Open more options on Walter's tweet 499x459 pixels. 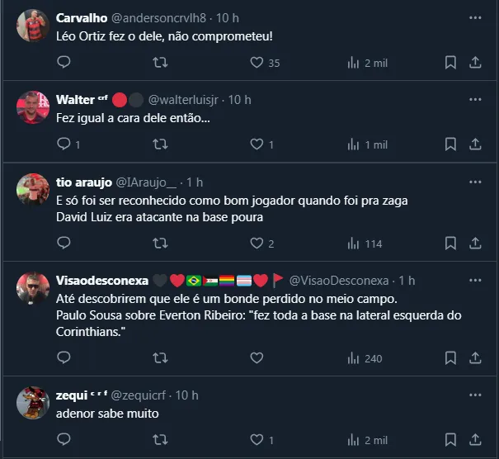[475, 100]
